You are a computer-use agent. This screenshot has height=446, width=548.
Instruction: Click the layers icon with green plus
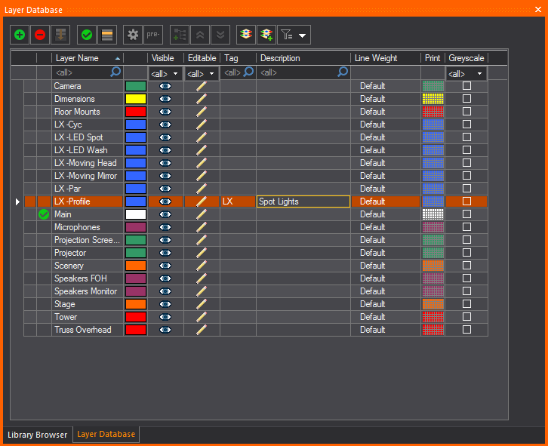pyautogui.click(x=266, y=35)
